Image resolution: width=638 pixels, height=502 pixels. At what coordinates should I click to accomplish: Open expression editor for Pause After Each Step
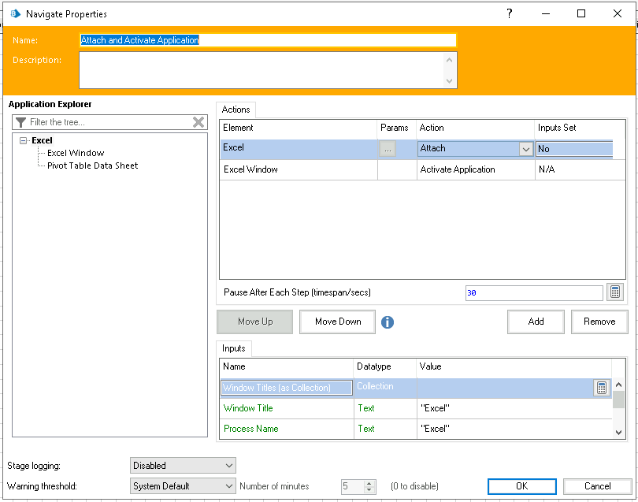click(x=614, y=292)
